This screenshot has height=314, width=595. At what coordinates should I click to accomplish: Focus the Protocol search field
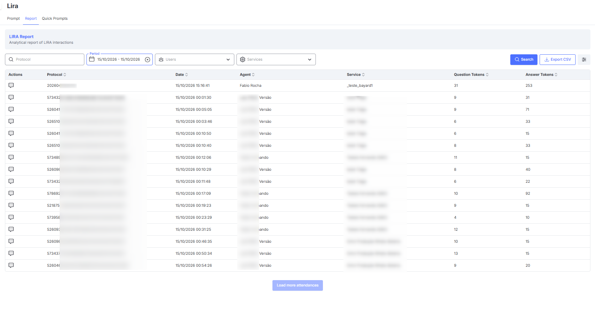(x=44, y=59)
